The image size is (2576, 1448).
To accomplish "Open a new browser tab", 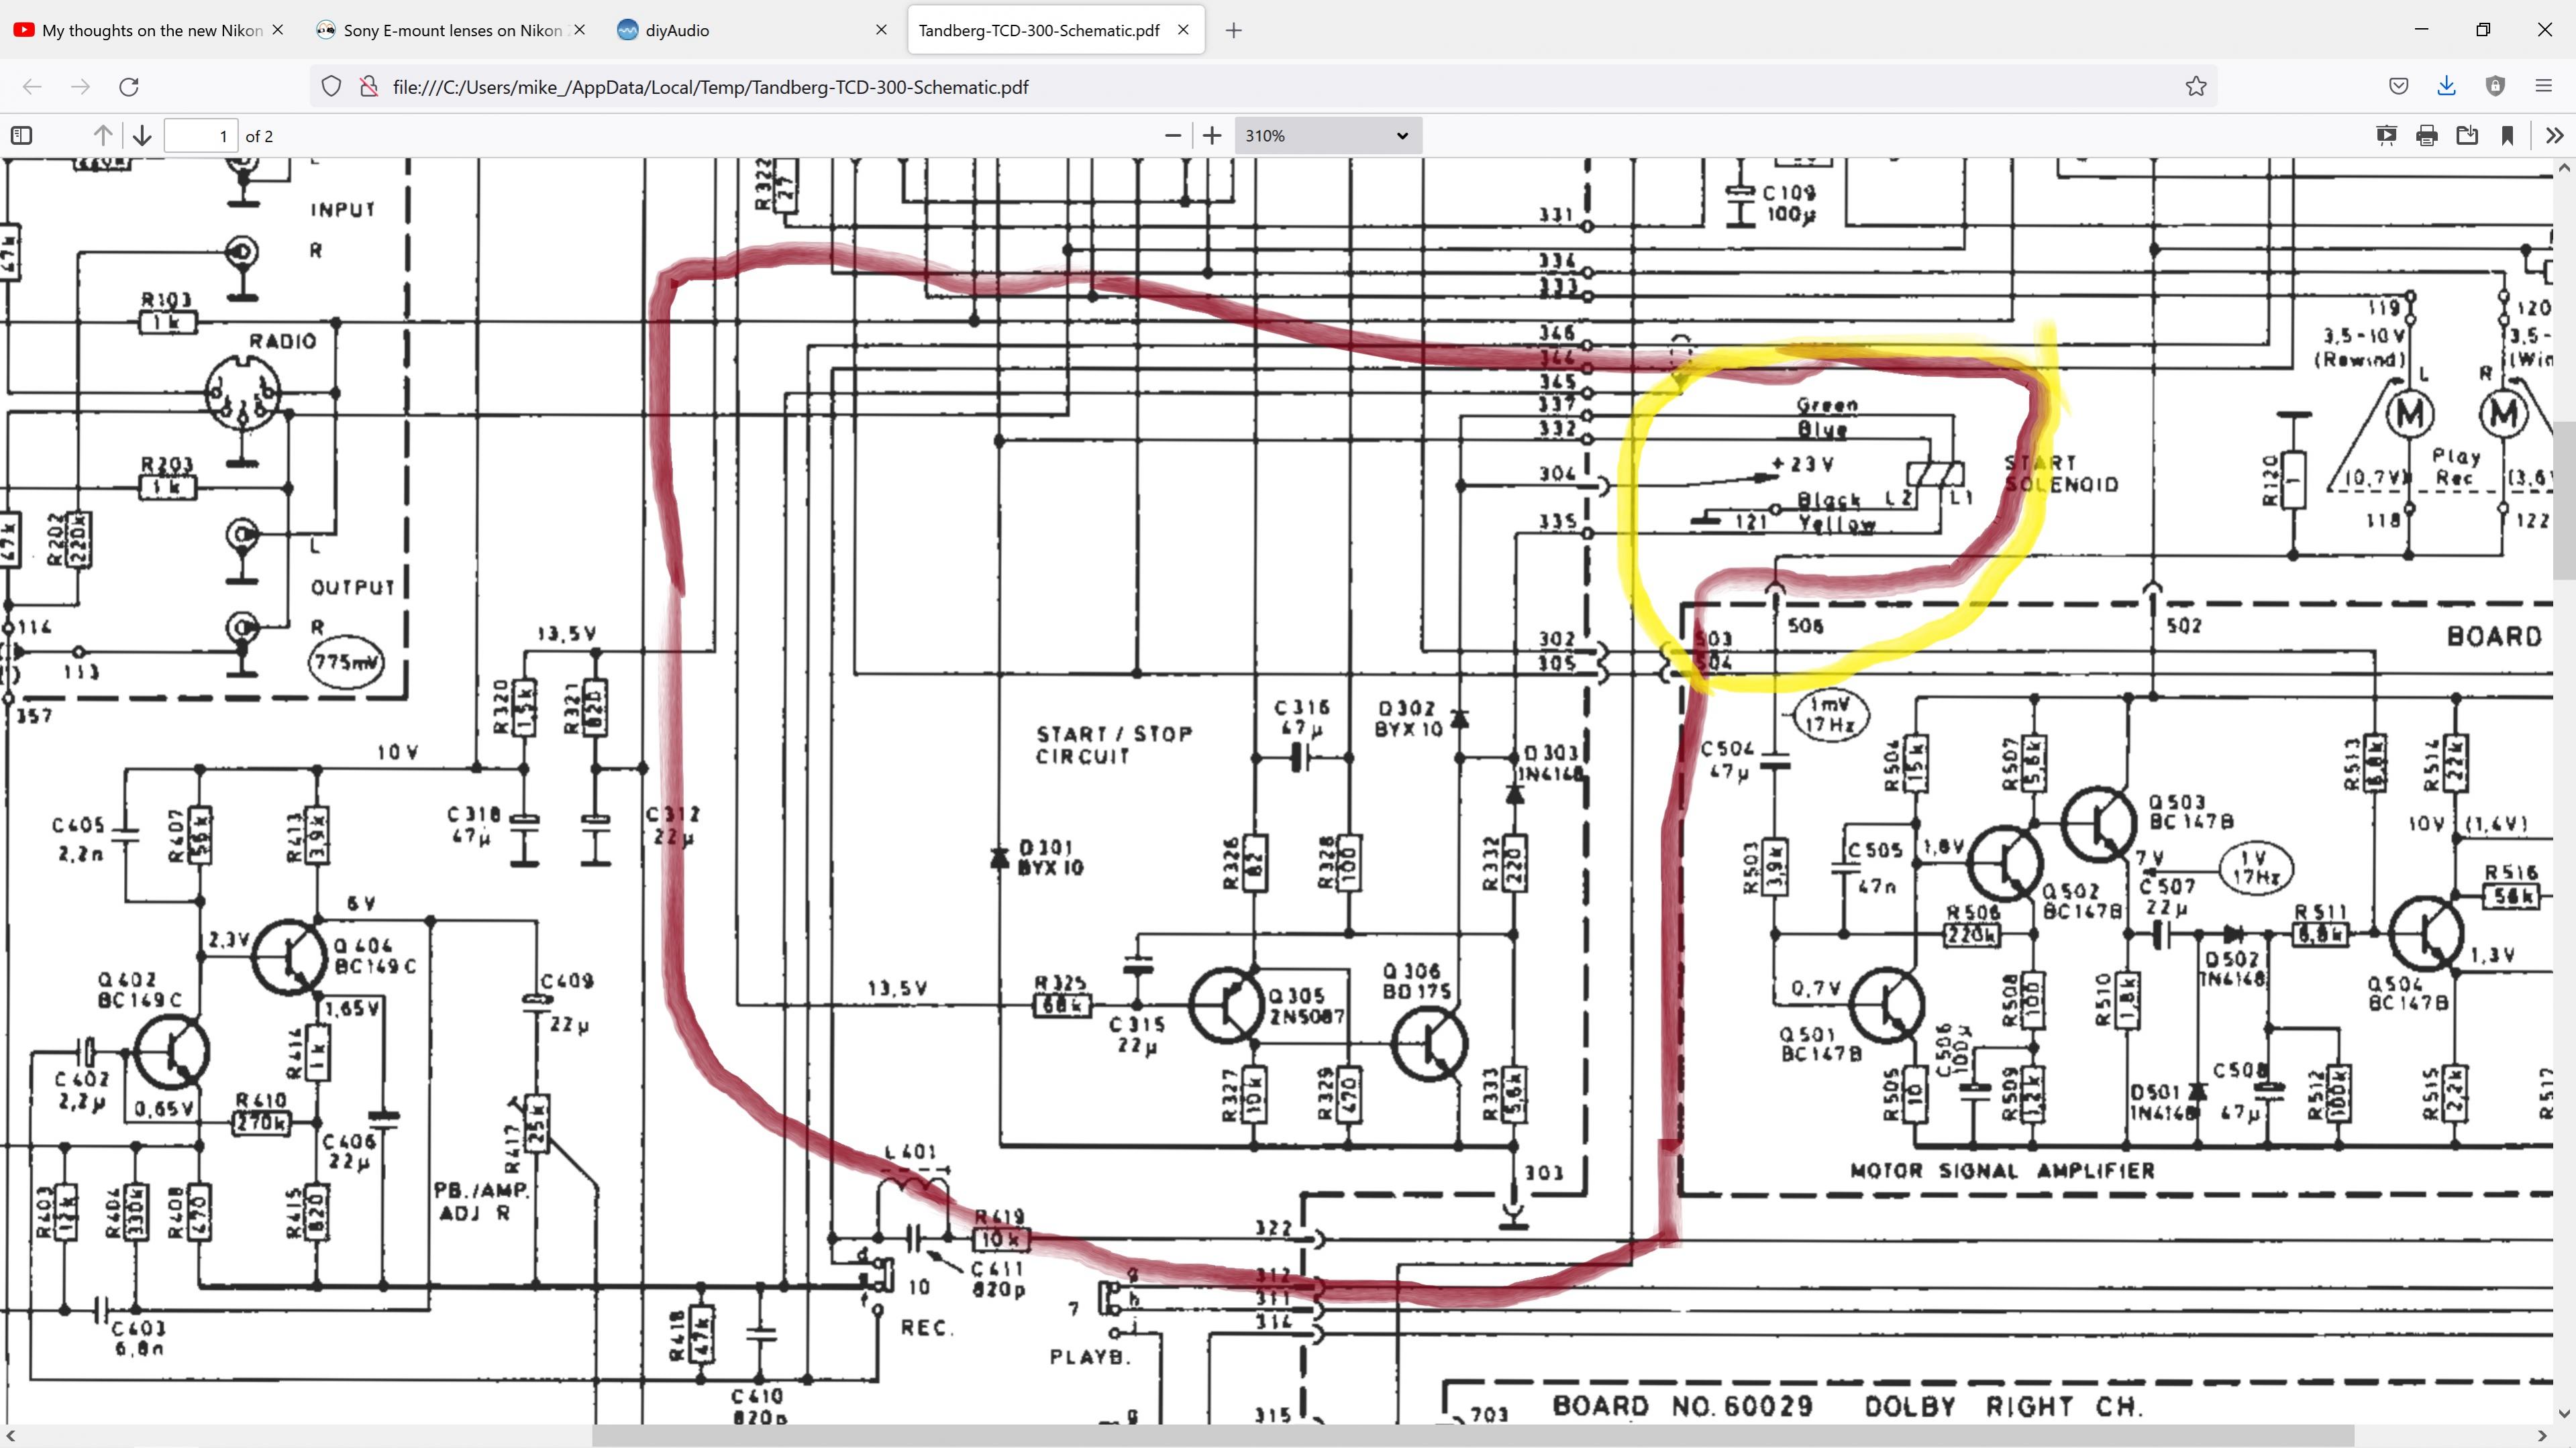I will 1234,30.
